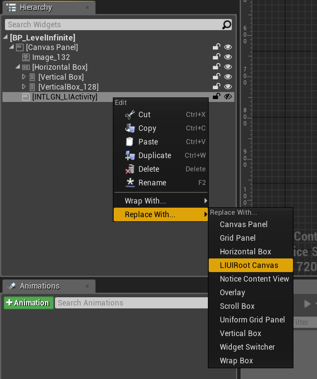Hide the Image_132 widget

tap(228, 57)
